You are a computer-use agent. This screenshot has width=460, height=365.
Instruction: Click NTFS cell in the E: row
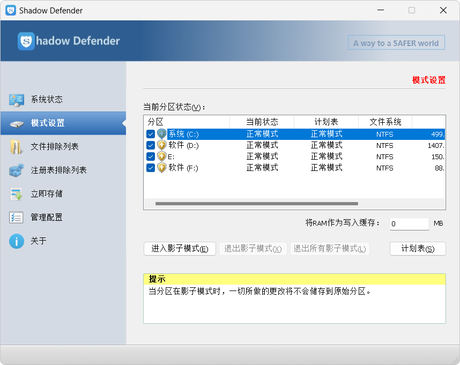[x=384, y=157]
